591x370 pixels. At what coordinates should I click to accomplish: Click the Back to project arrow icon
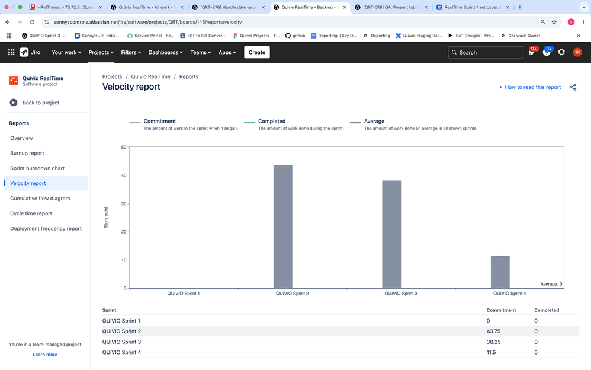pos(14,103)
